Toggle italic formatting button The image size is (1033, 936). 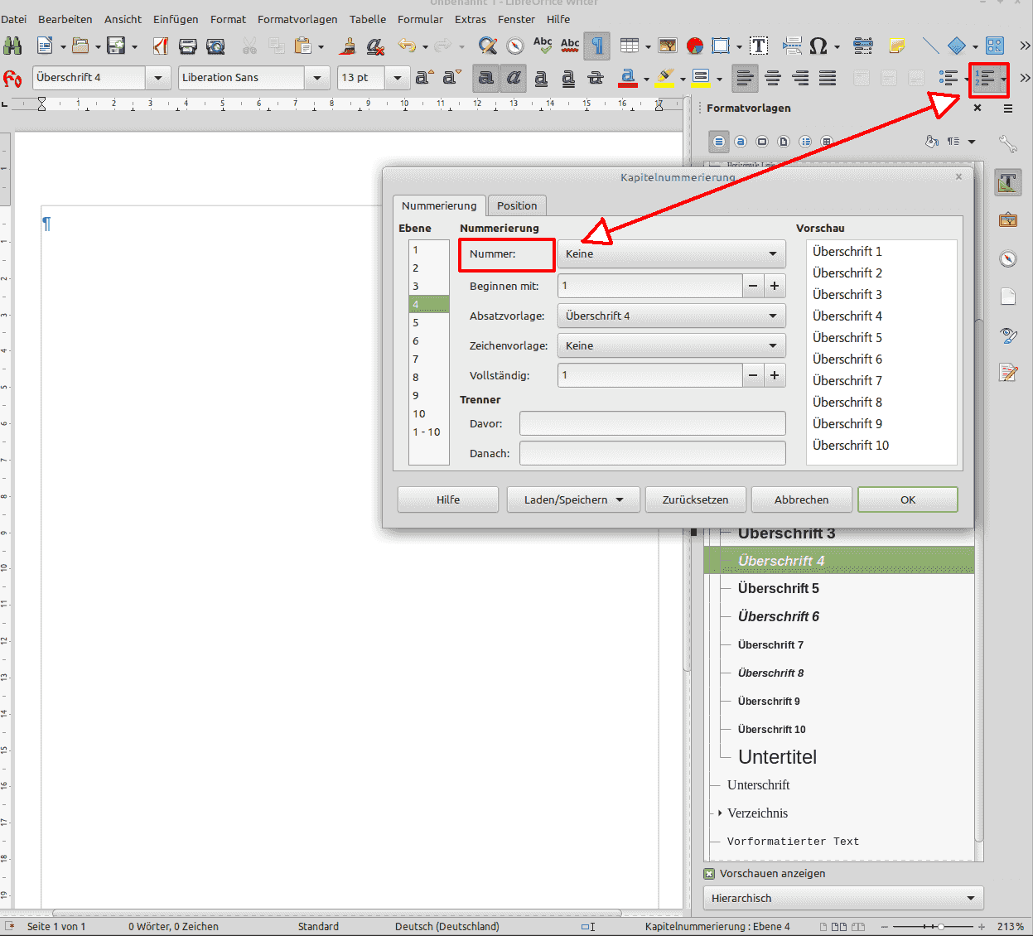click(514, 78)
